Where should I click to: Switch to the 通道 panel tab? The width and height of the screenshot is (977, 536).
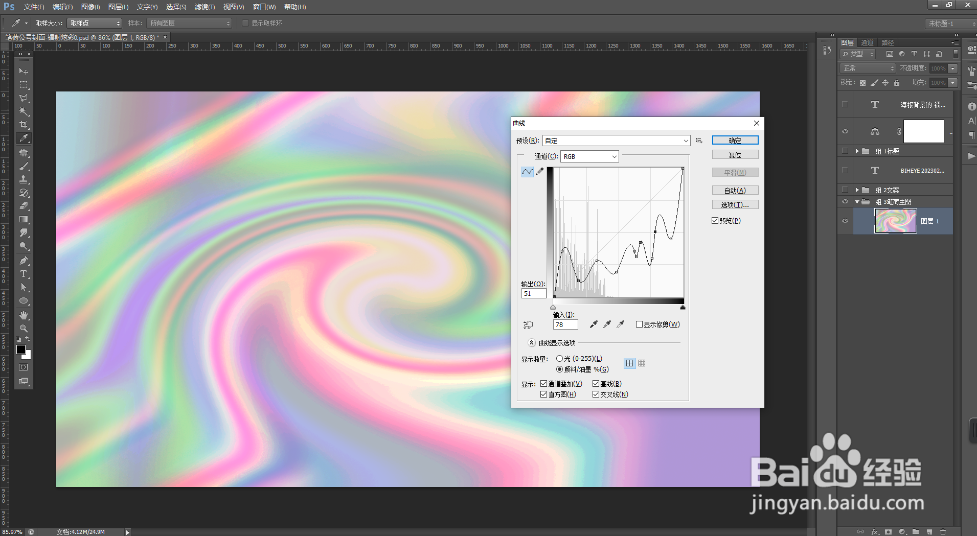point(867,42)
